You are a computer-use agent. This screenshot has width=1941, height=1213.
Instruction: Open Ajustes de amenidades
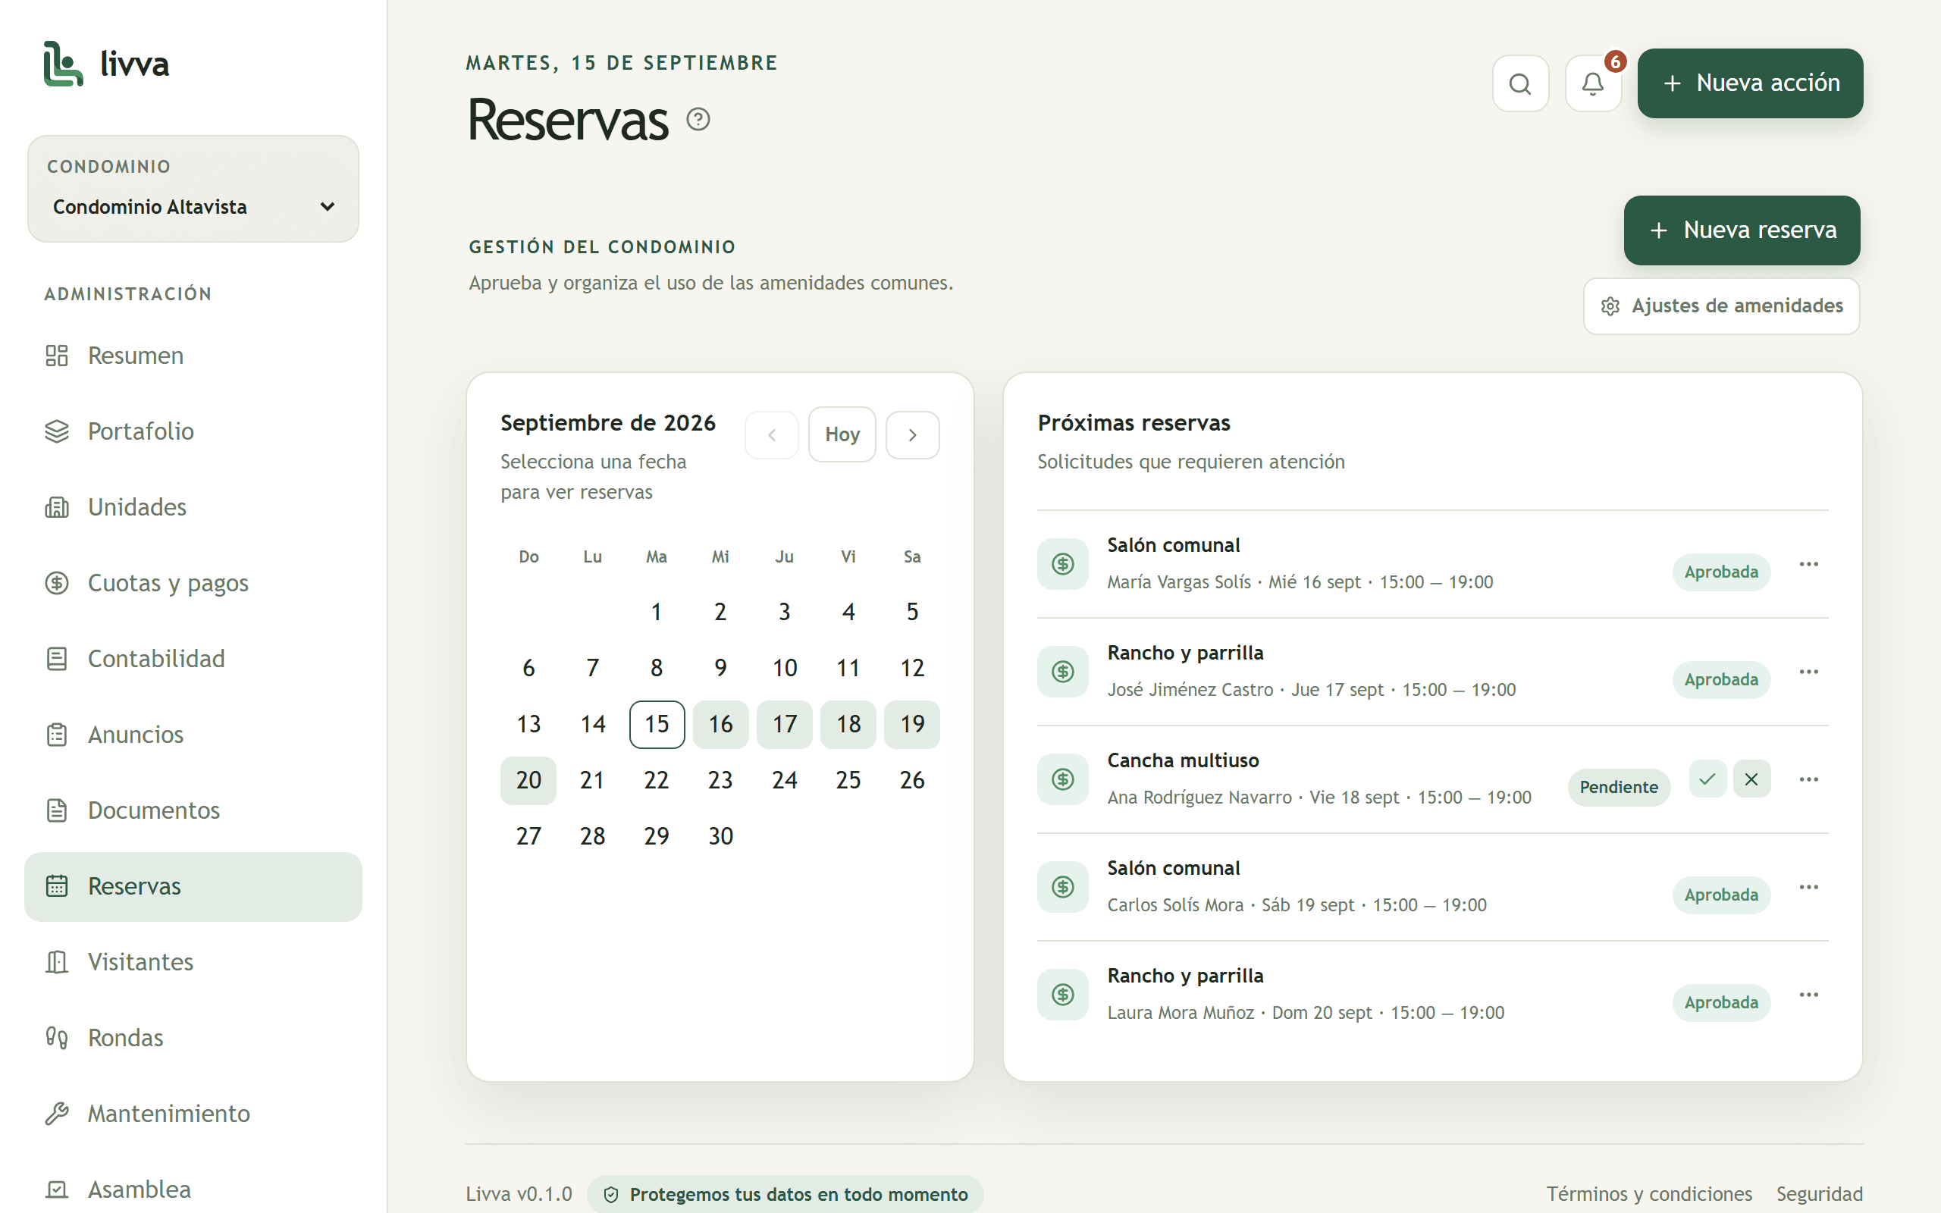click(x=1721, y=306)
